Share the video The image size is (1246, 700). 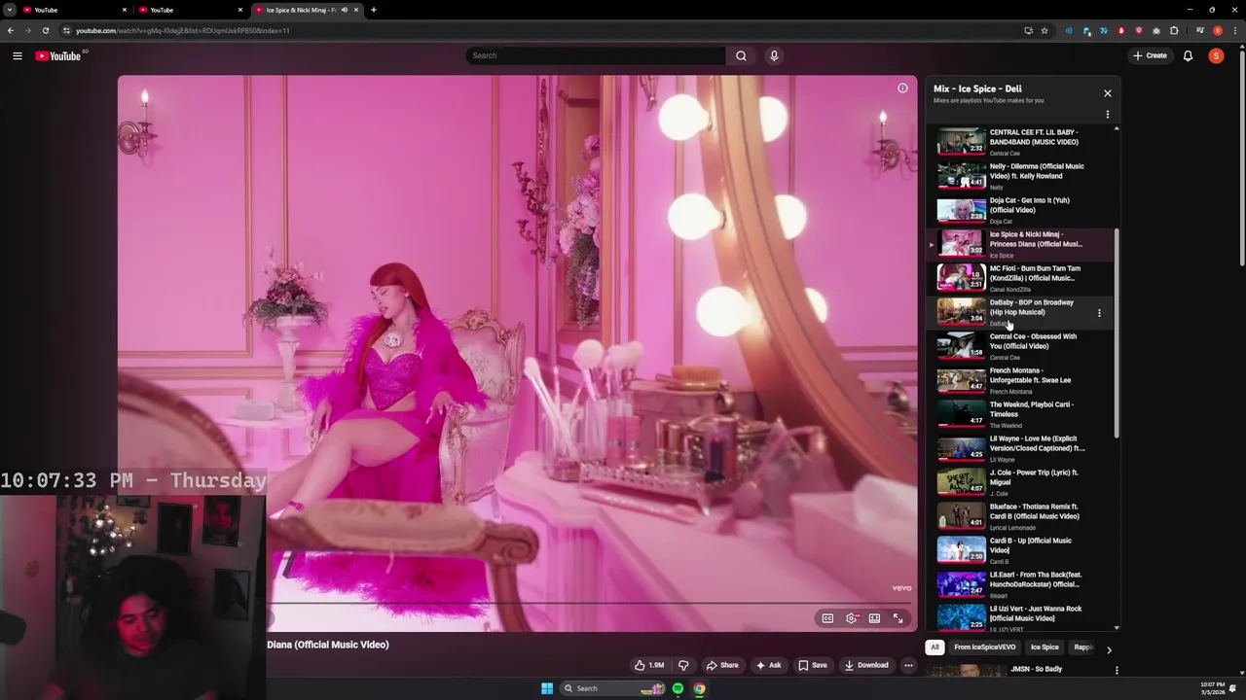[722, 665]
